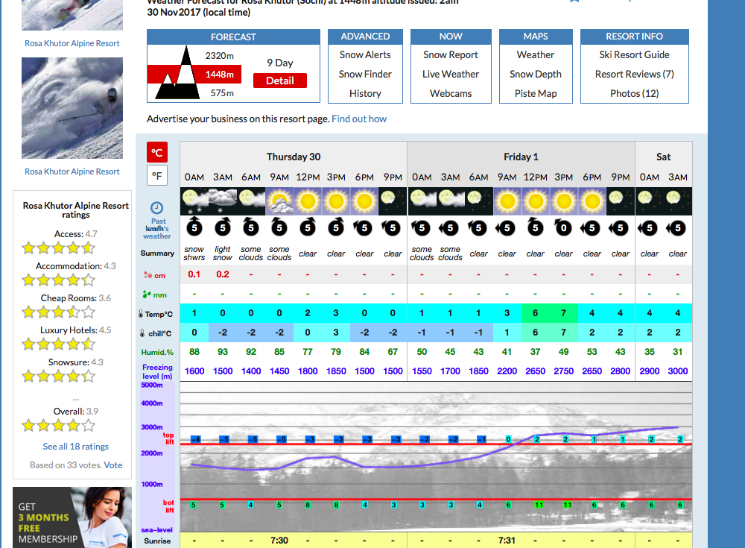Click Saturday 0AM moon icon

coord(649,201)
